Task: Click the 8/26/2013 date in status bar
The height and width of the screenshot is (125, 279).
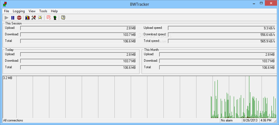Action: click(x=250, y=120)
